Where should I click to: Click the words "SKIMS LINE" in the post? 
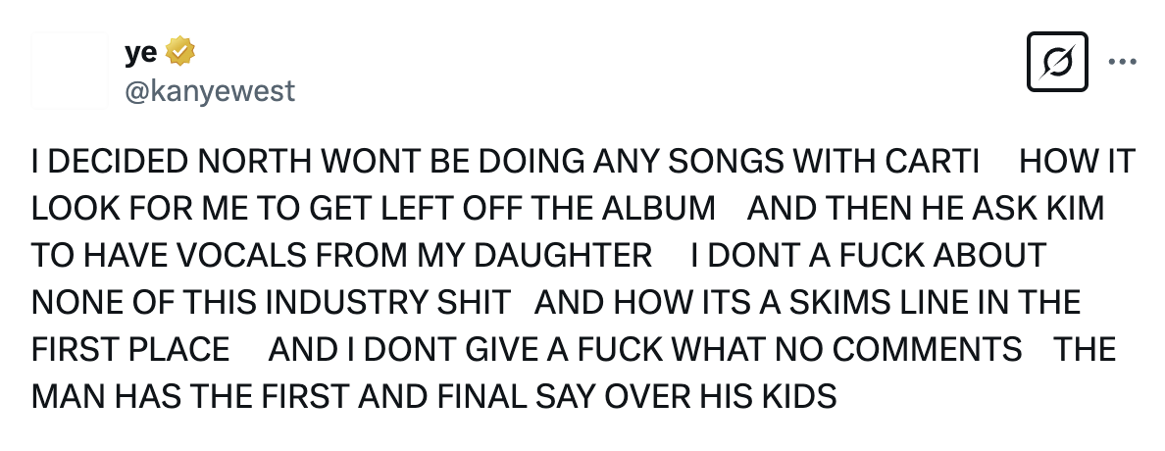coord(878,302)
